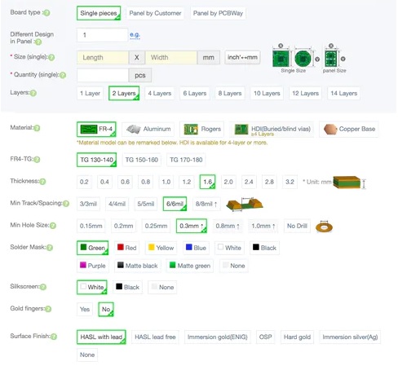Image resolution: width=398 pixels, height=370 pixels.
Task: Choose Black silkscreen color
Action: (x=128, y=287)
